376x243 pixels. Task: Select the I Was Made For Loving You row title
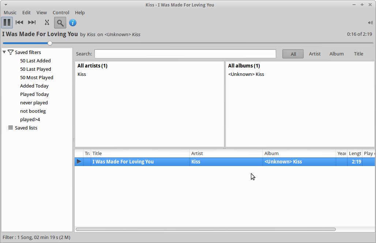pyautogui.click(x=123, y=162)
